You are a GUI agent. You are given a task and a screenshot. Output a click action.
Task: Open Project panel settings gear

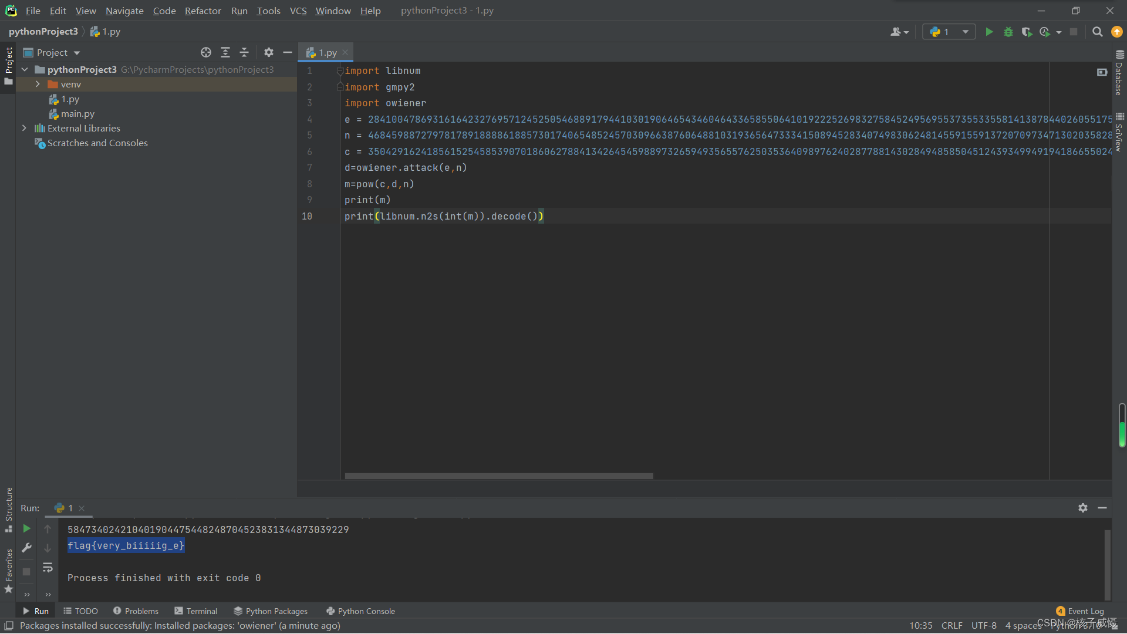(x=268, y=52)
